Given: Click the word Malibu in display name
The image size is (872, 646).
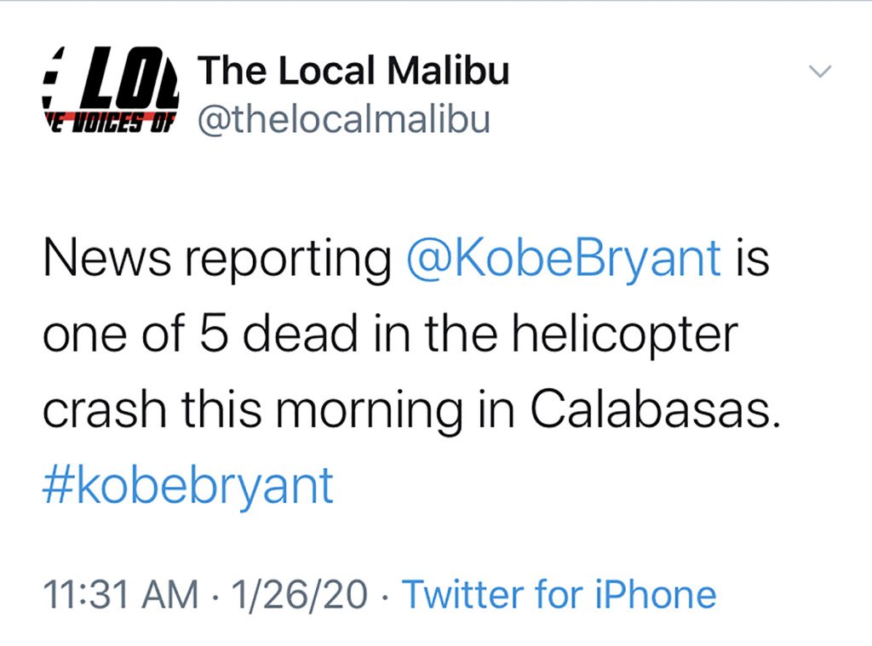Looking at the screenshot, I should click(x=448, y=71).
